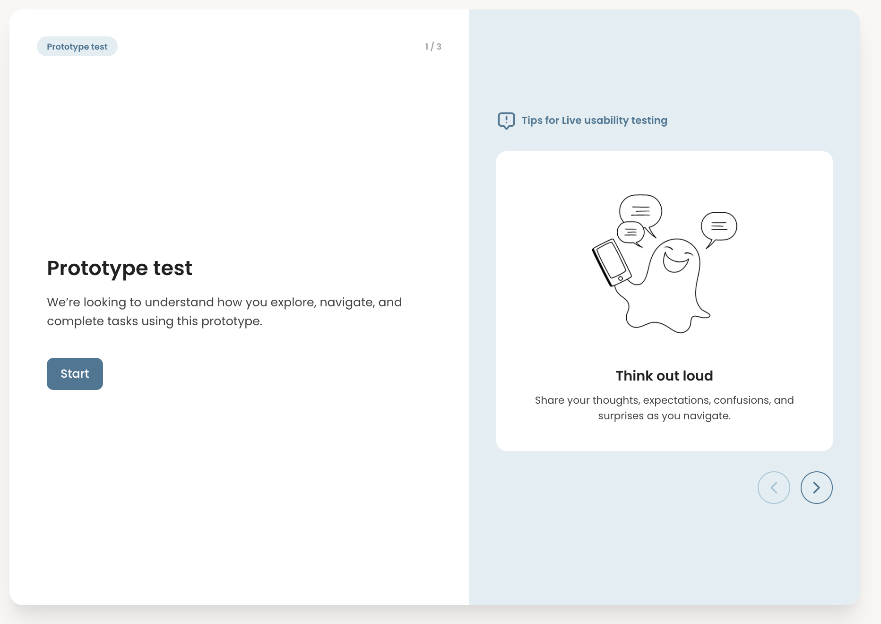Click the tips speech bubble alert icon

pyautogui.click(x=506, y=121)
